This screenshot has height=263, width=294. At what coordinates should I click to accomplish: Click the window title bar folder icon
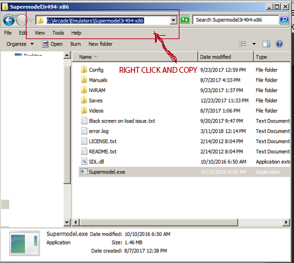5,7
